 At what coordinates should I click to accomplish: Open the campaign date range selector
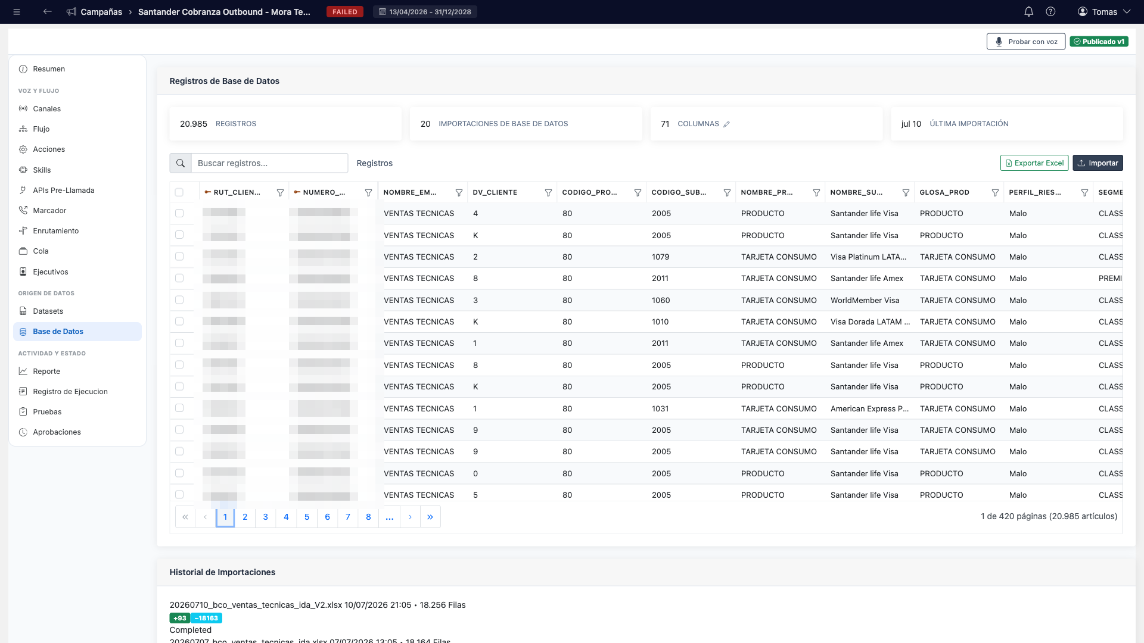pyautogui.click(x=425, y=12)
